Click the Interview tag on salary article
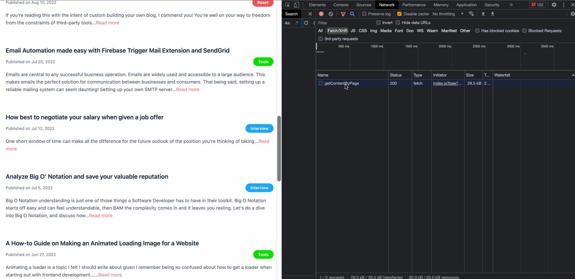Screen dimensions: 575x279 click(259, 128)
